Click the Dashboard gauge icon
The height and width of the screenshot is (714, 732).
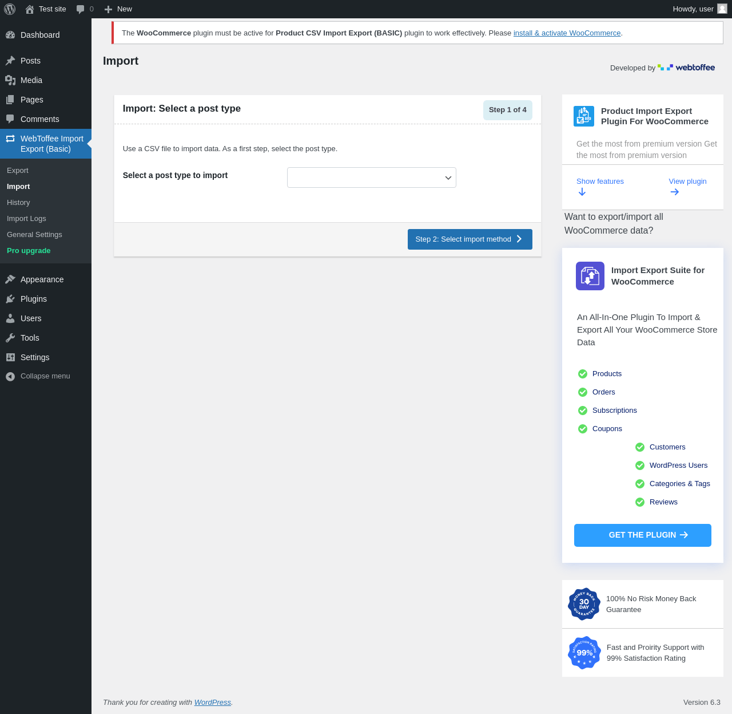pyautogui.click(x=10, y=35)
